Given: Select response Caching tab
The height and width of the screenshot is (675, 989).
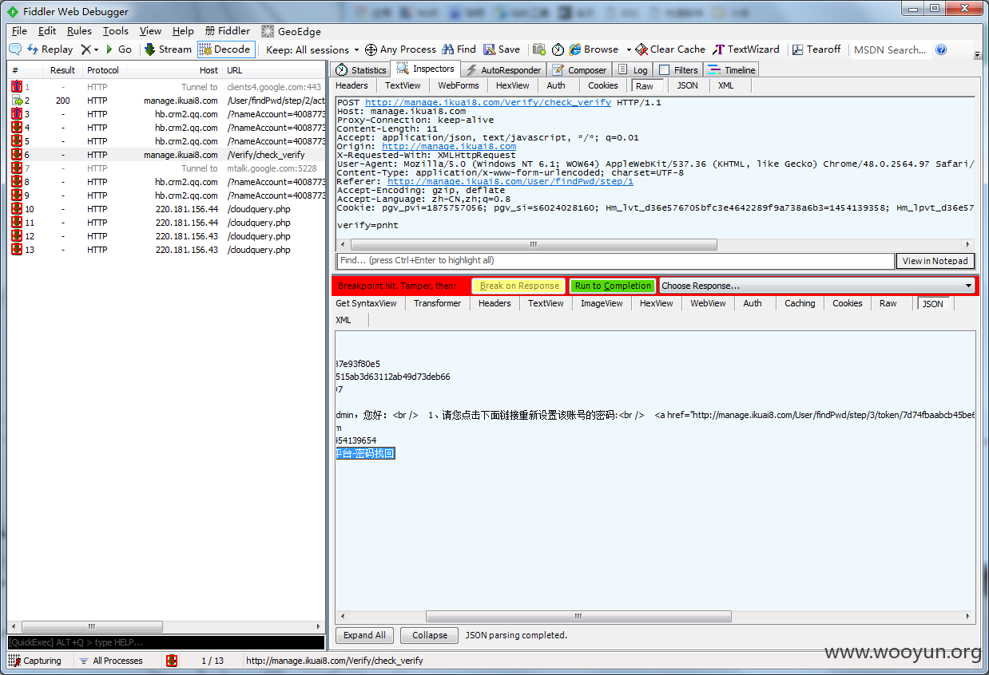Looking at the screenshot, I should point(800,303).
